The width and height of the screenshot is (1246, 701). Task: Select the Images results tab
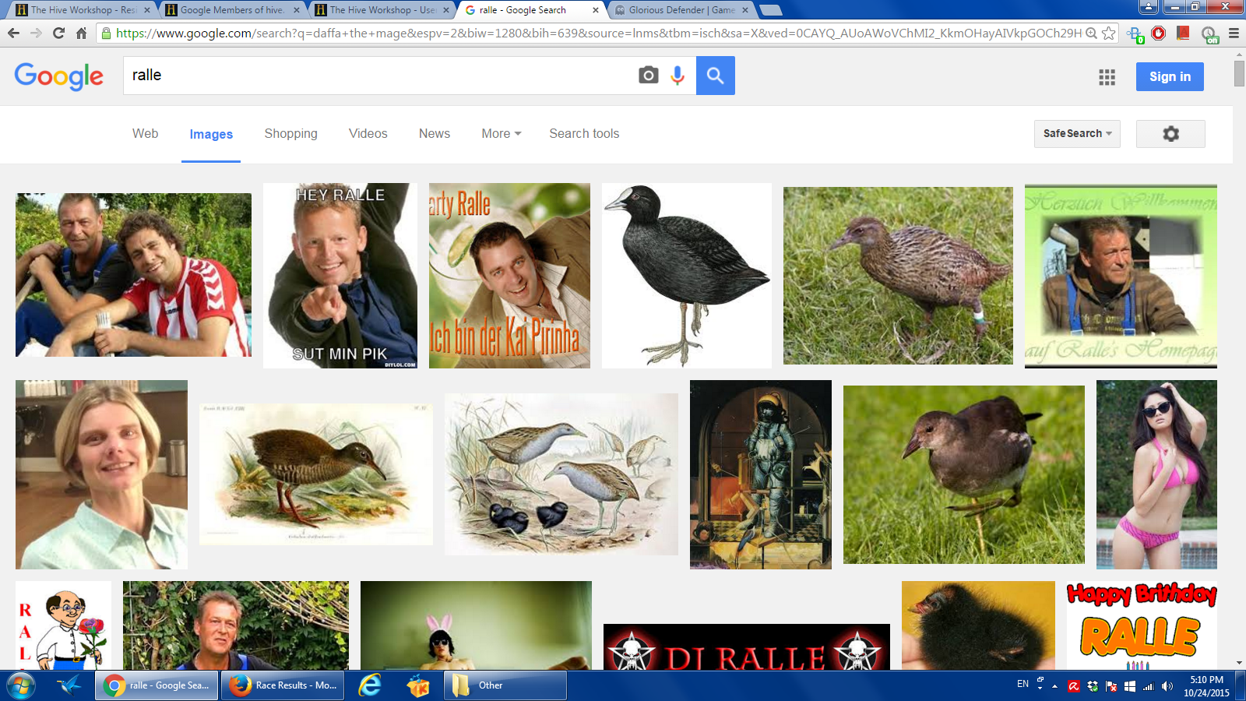pyautogui.click(x=211, y=134)
